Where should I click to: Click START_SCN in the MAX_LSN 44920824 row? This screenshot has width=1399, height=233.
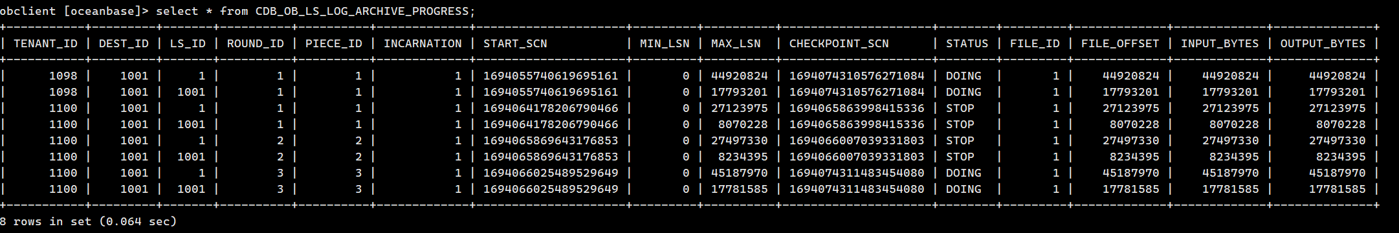[551, 76]
